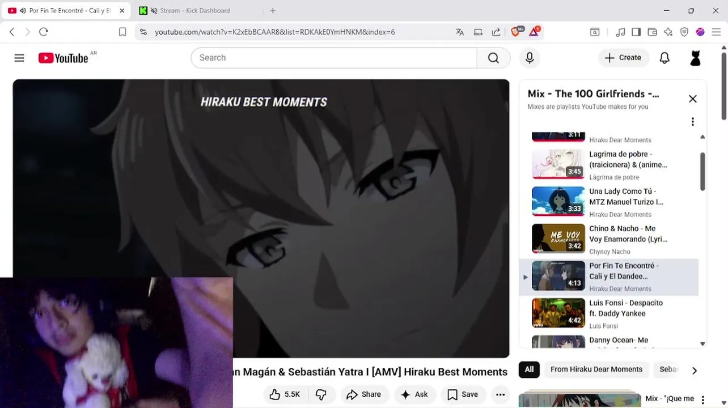This screenshot has width=728, height=408.
Task: Click the address bar share icon
Action: coord(496,32)
